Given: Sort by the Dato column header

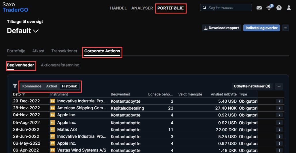Looking at the screenshot, I should click(19, 94).
